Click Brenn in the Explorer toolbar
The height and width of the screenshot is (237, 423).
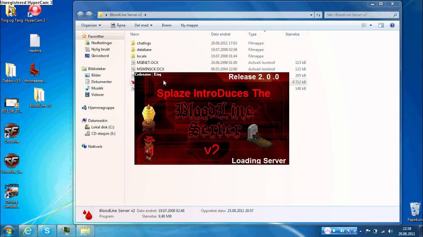[x=167, y=25]
